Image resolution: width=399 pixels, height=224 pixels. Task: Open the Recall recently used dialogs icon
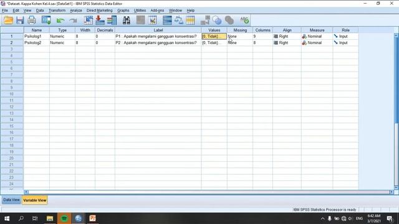point(46,20)
